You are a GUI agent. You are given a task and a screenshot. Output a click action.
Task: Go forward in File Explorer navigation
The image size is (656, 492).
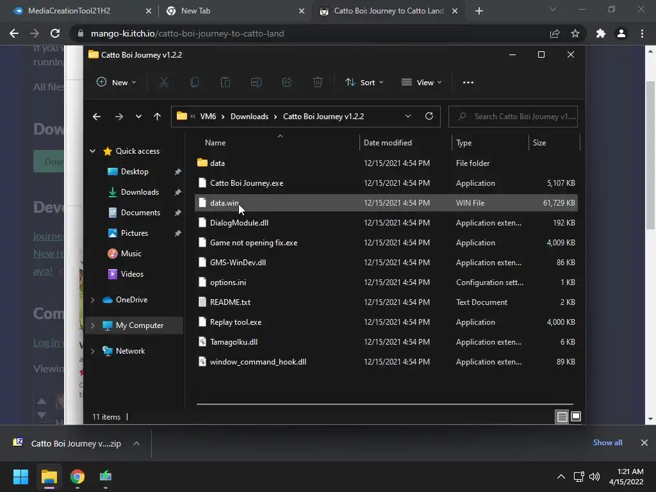tap(119, 117)
